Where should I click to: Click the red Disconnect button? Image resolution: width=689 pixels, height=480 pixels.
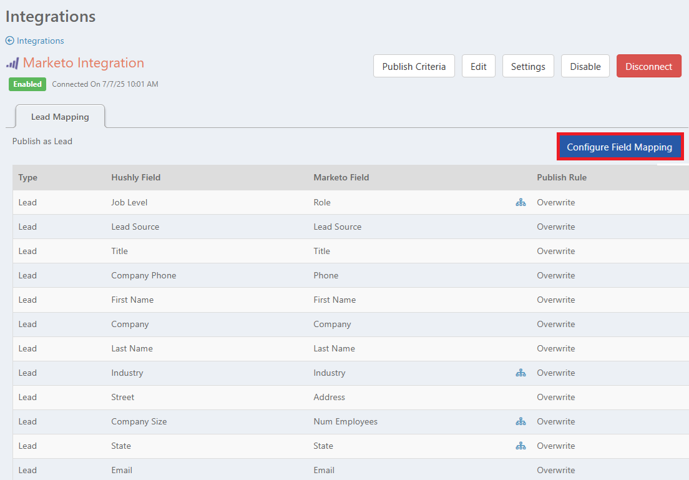(649, 66)
